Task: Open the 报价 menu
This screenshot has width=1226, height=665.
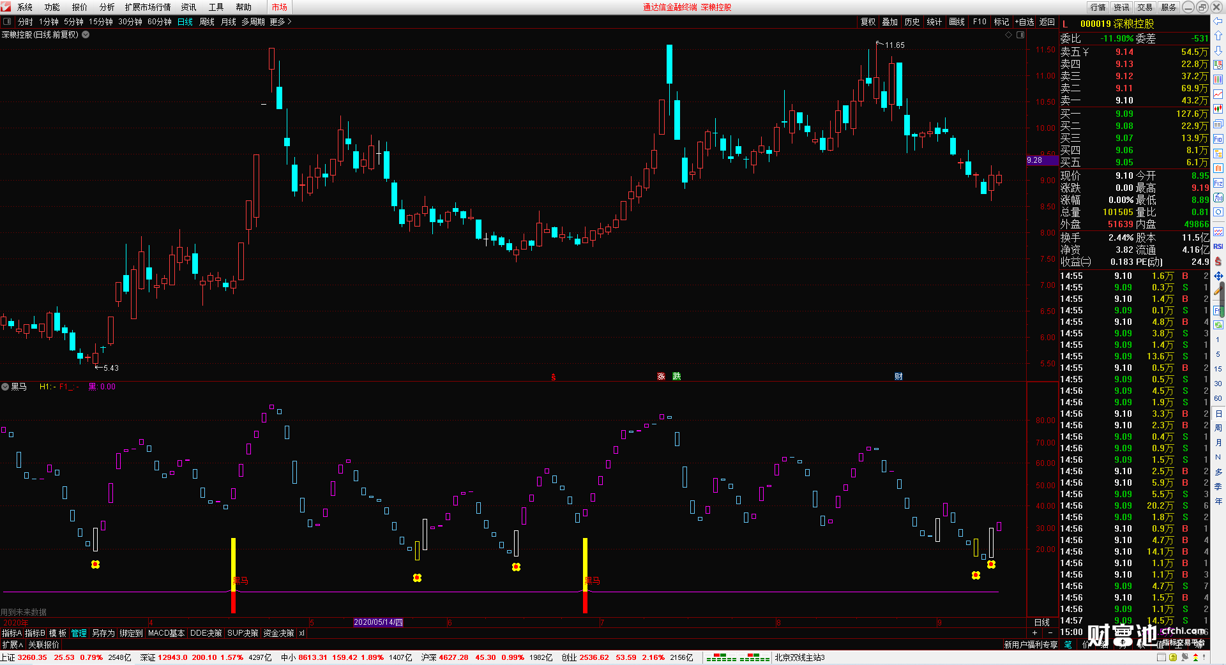Action: coord(80,7)
